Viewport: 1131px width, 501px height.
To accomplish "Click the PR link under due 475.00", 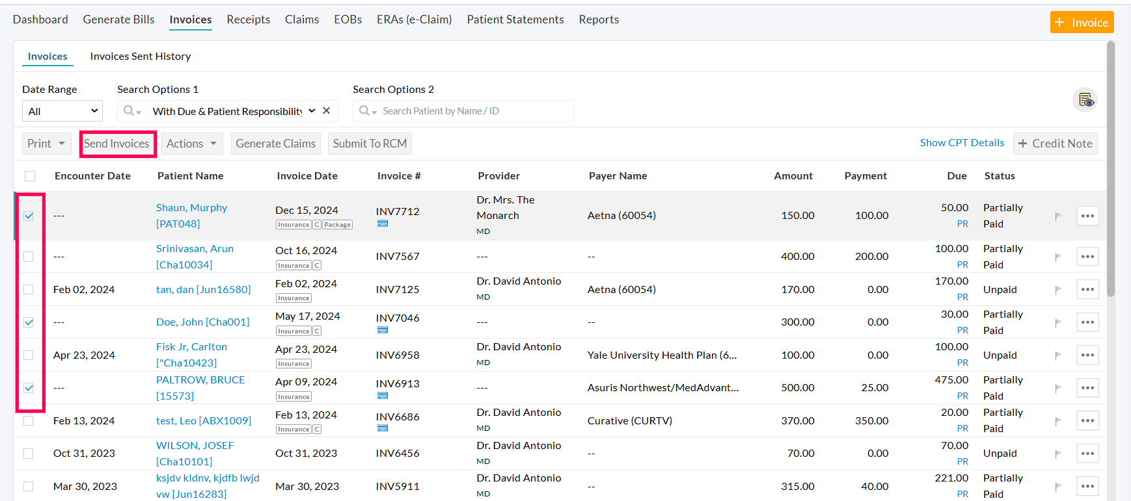I will tap(962, 396).
